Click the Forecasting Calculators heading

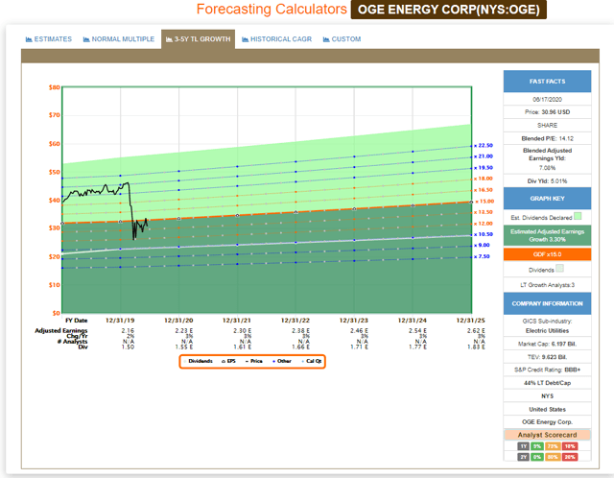pyautogui.click(x=272, y=9)
